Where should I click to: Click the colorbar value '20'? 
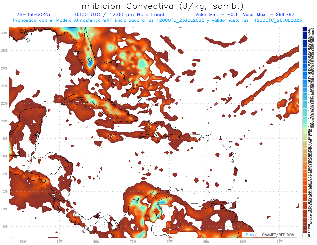coord(310,210)
